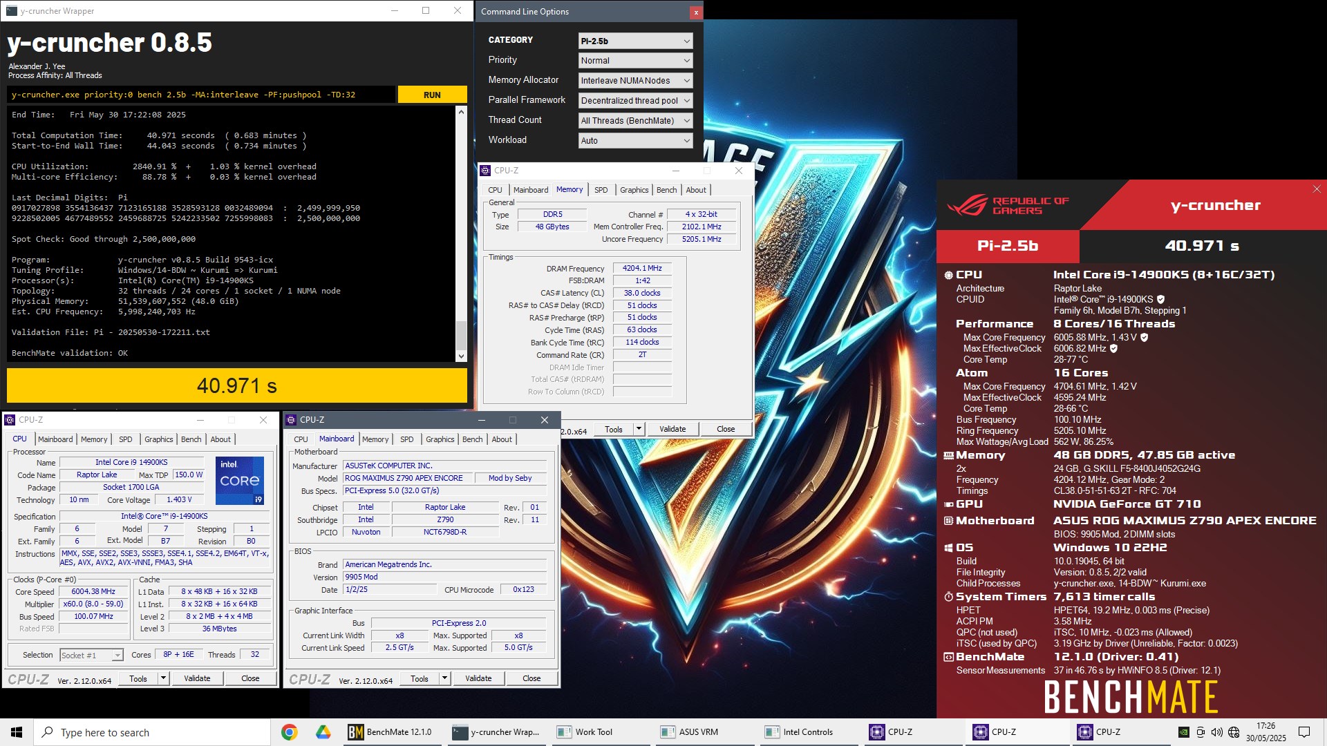Open Parallel Framework dropdown
1327x746 pixels.
click(x=635, y=101)
